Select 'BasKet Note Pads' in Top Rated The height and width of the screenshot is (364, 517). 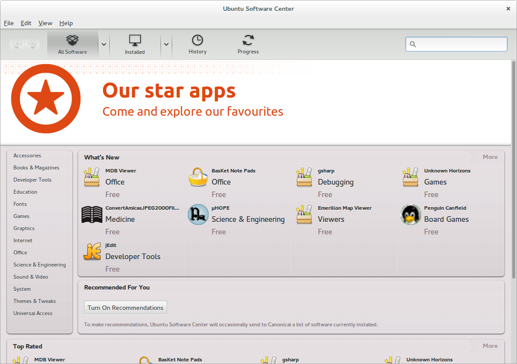[180, 360]
